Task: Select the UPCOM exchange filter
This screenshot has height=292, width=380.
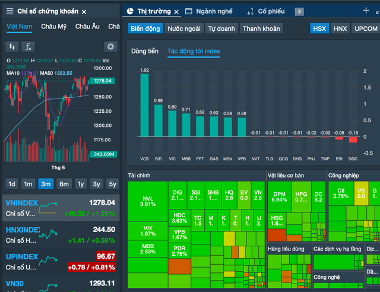Action: [x=365, y=28]
